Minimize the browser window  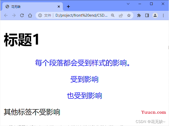[140, 4]
